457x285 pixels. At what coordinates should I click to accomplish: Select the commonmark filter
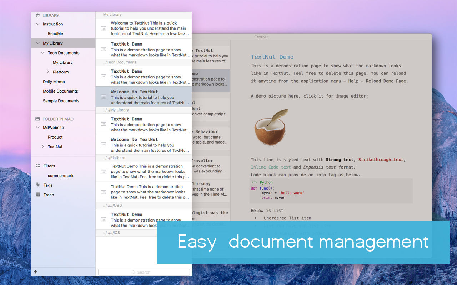60,176
